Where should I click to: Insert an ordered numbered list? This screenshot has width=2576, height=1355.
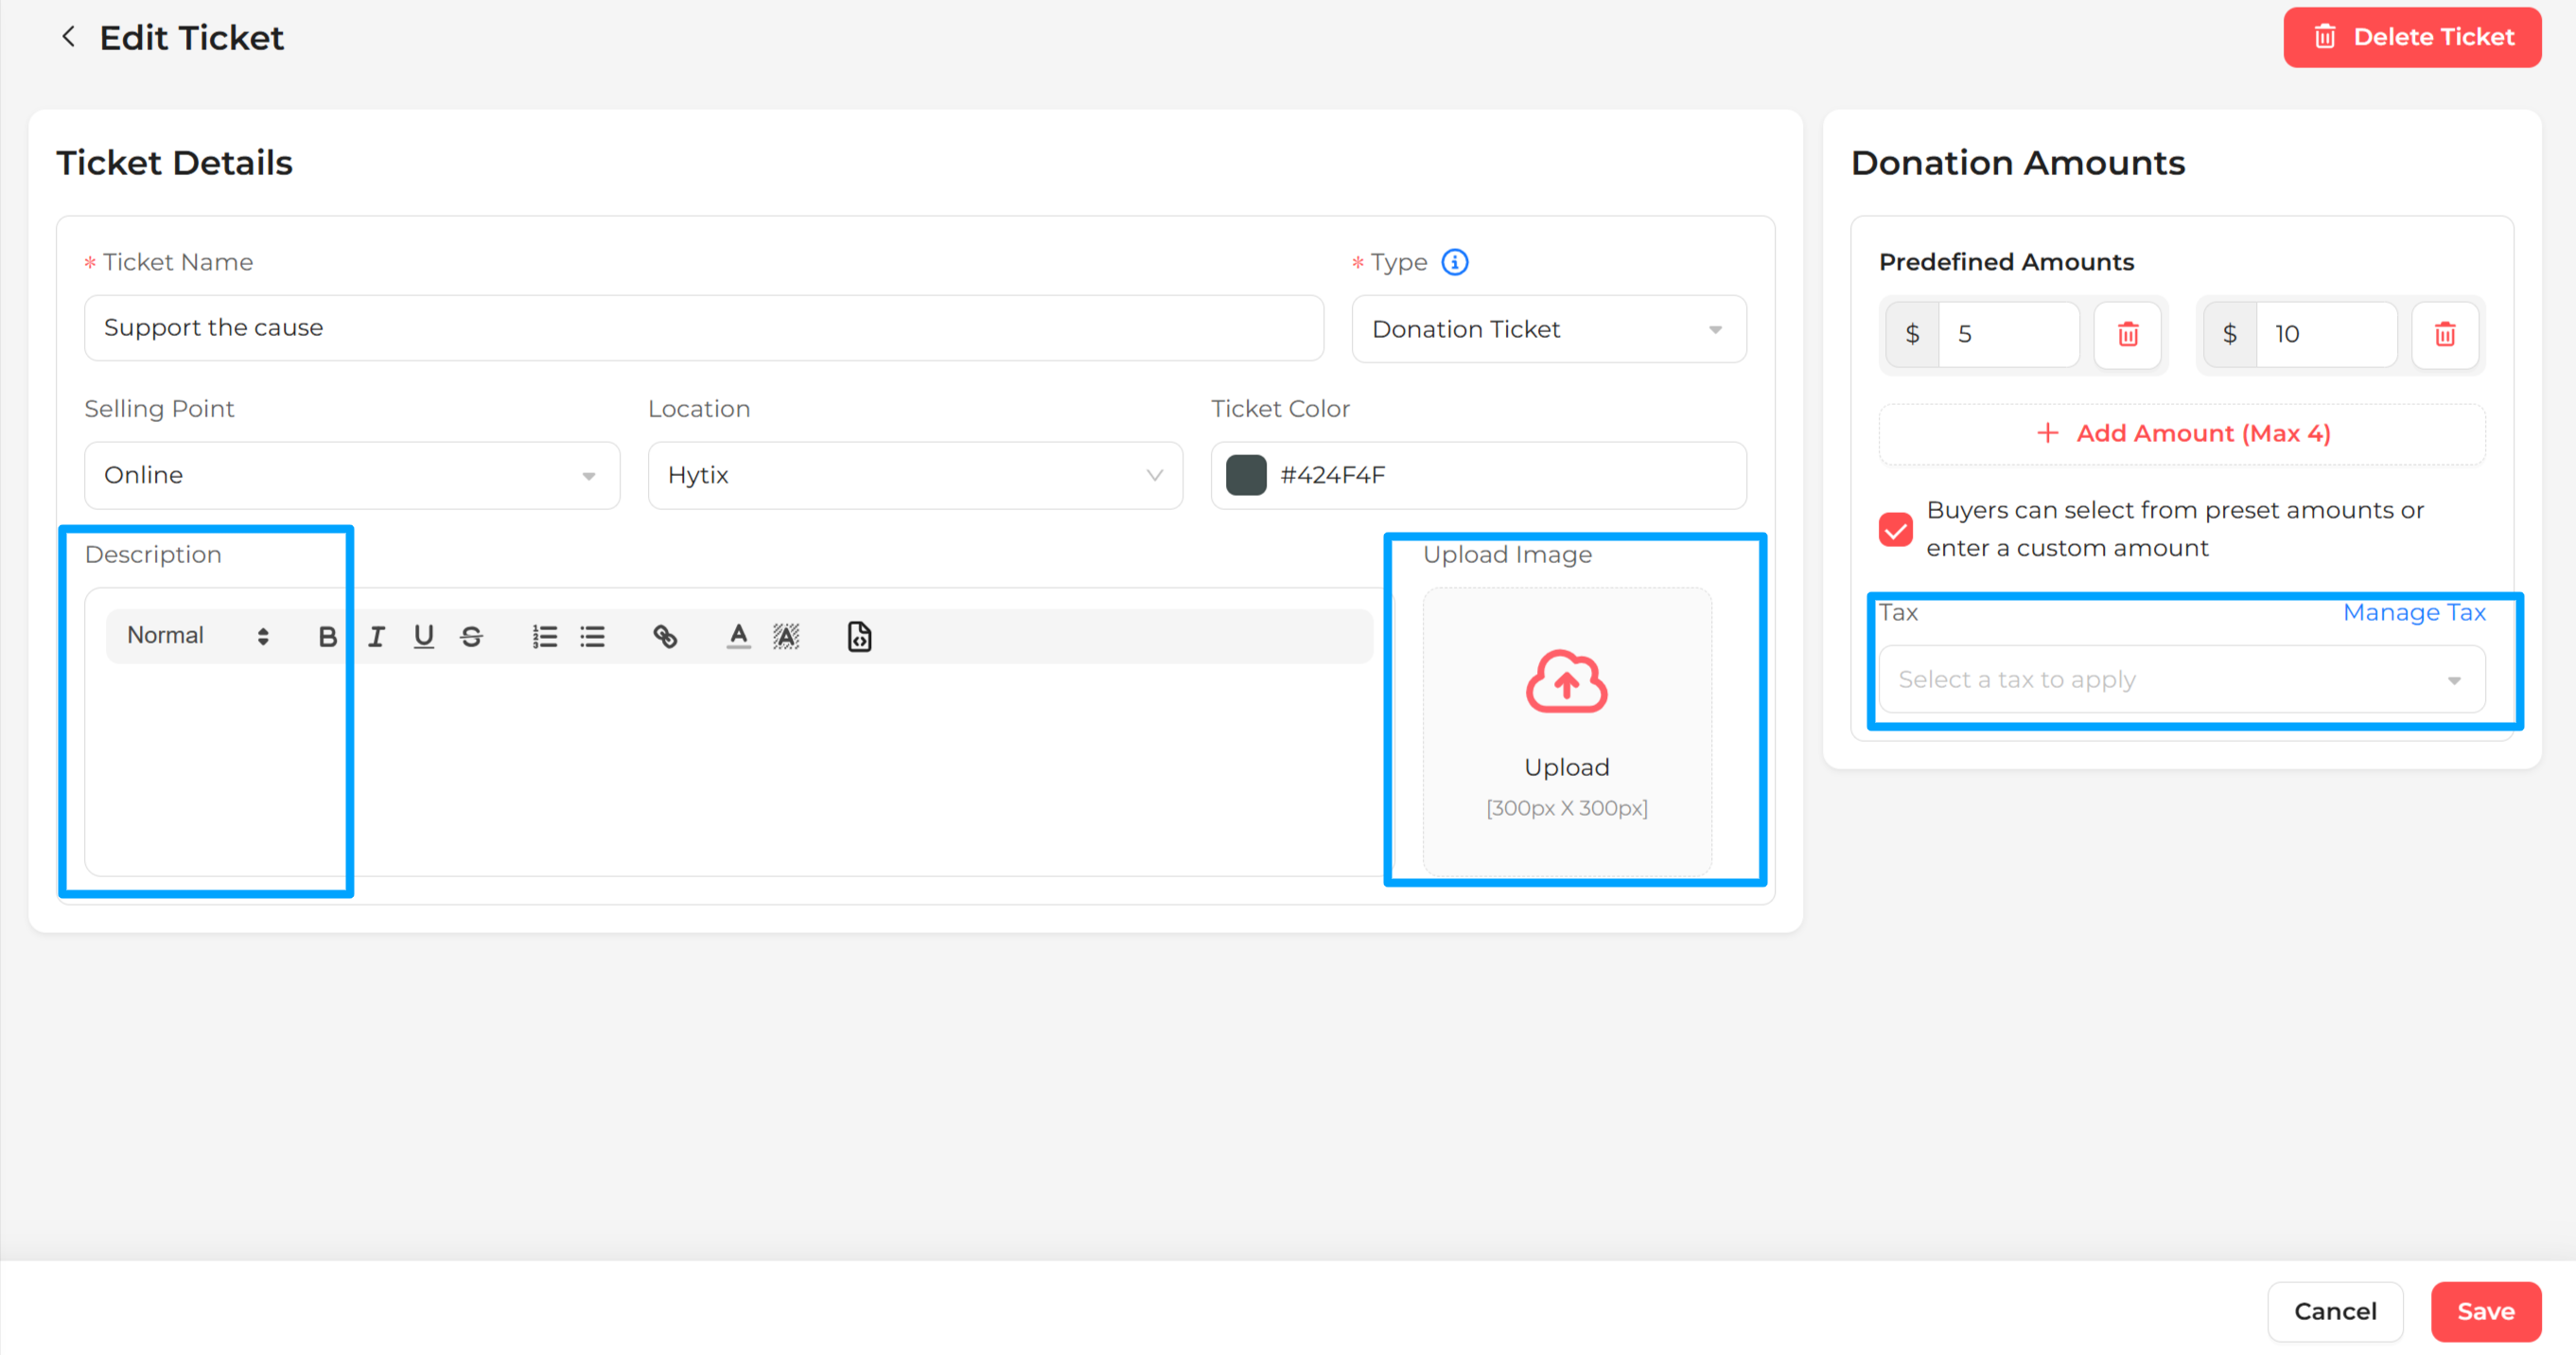tap(545, 637)
